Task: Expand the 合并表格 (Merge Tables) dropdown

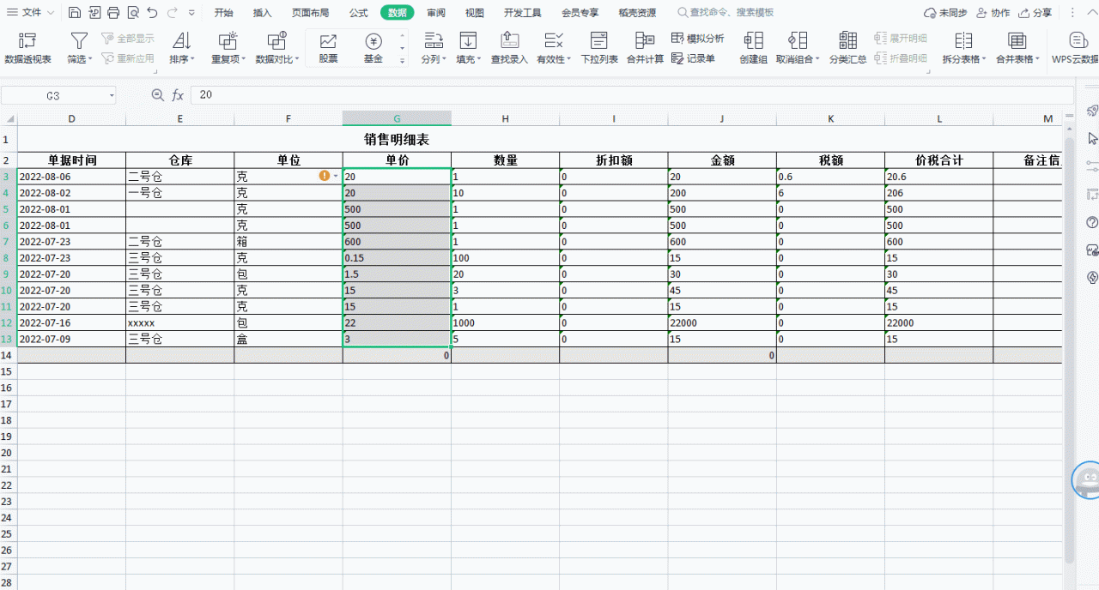Action: pyautogui.click(x=1037, y=59)
